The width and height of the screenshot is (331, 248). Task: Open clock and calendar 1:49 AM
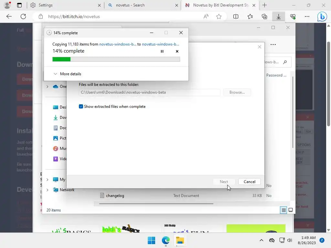pyautogui.click(x=307, y=240)
